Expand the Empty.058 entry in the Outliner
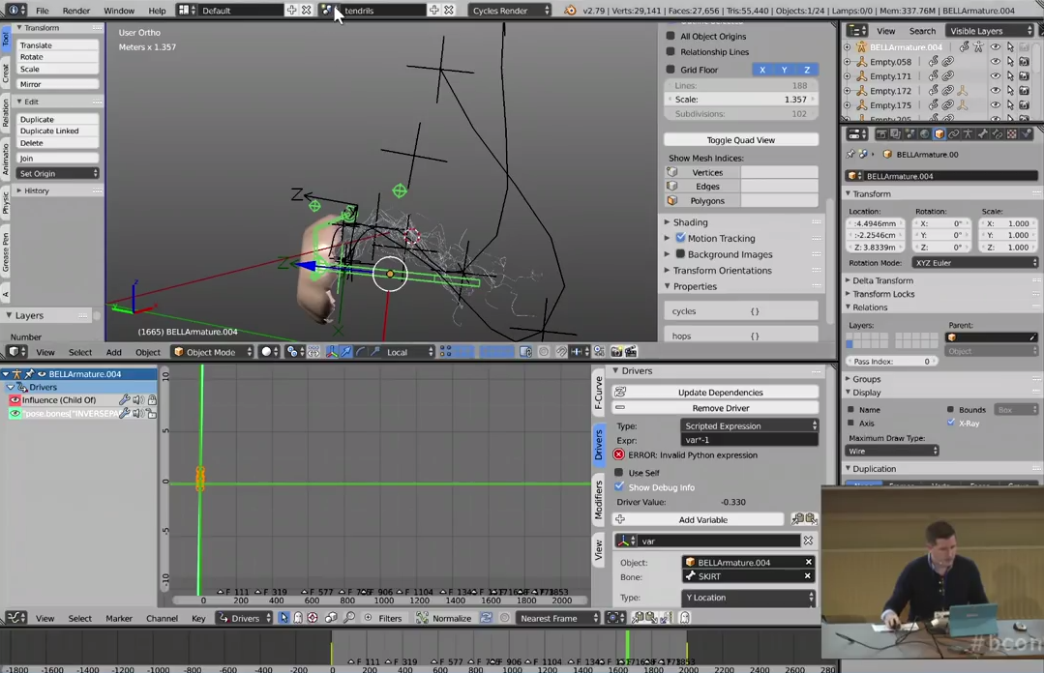Screen dimensions: 1044x673 pos(847,62)
